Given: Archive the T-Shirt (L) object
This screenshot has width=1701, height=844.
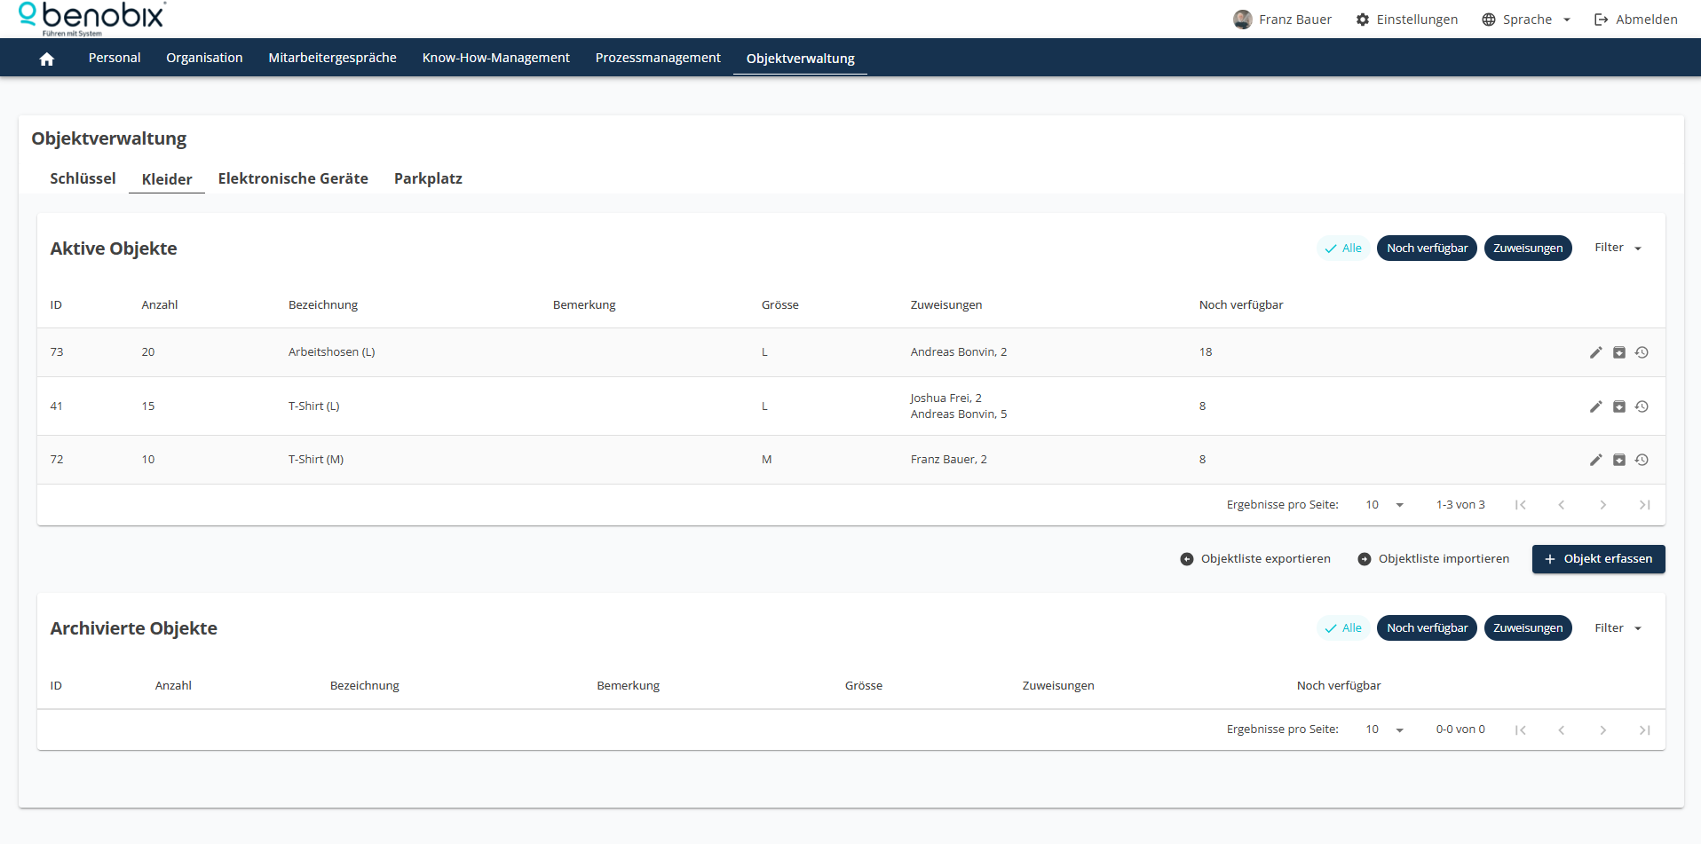Looking at the screenshot, I should pyautogui.click(x=1618, y=406).
